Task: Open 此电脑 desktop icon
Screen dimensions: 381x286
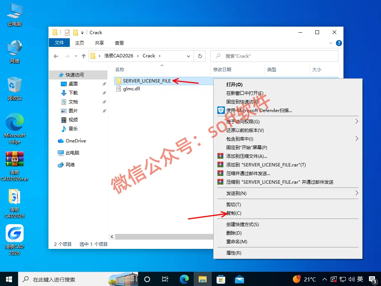Action: click(15, 15)
